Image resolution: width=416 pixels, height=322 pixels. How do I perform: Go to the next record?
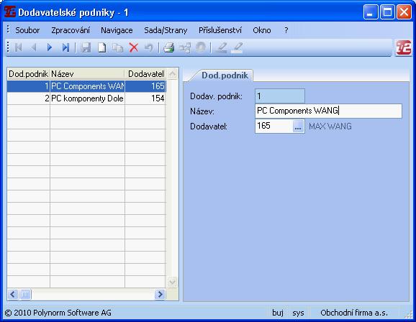[x=50, y=47]
